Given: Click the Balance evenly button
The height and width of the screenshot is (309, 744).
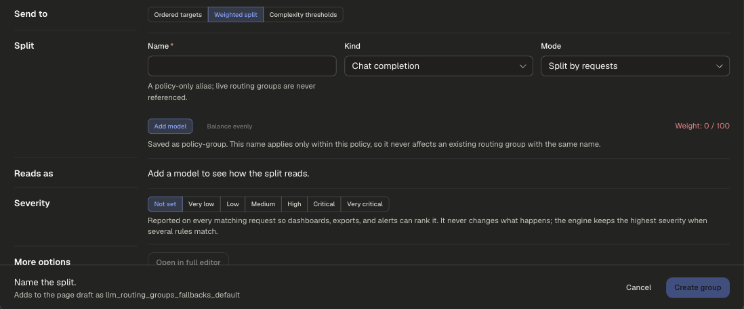Looking at the screenshot, I should click(230, 126).
